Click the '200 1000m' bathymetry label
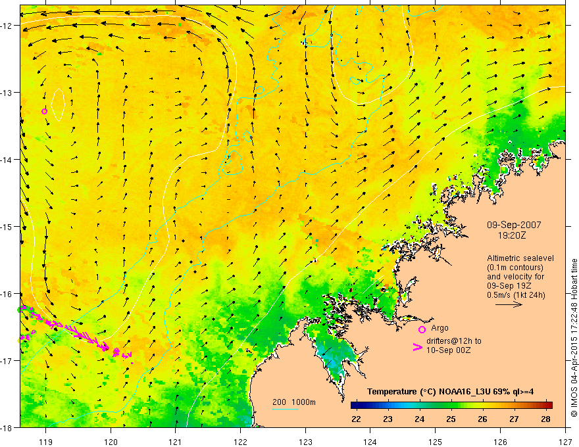 pyautogui.click(x=294, y=402)
